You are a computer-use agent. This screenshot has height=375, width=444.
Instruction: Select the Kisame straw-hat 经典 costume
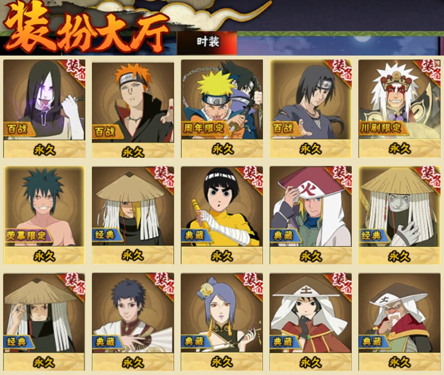tap(399, 215)
